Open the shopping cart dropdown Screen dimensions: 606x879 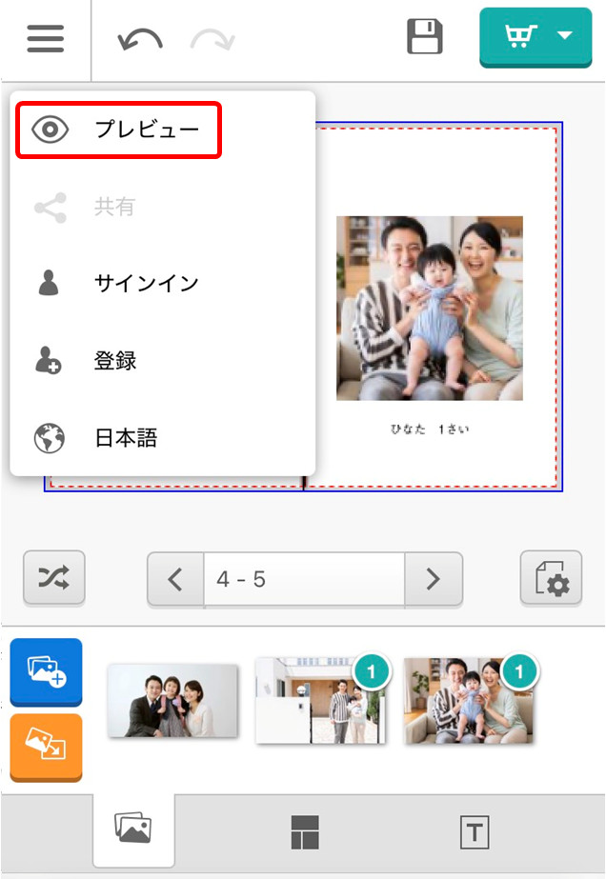[x=537, y=38]
